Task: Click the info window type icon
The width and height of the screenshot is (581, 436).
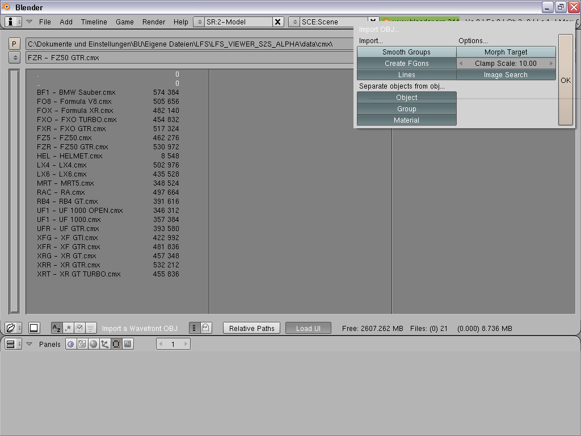Action: pos(10,22)
